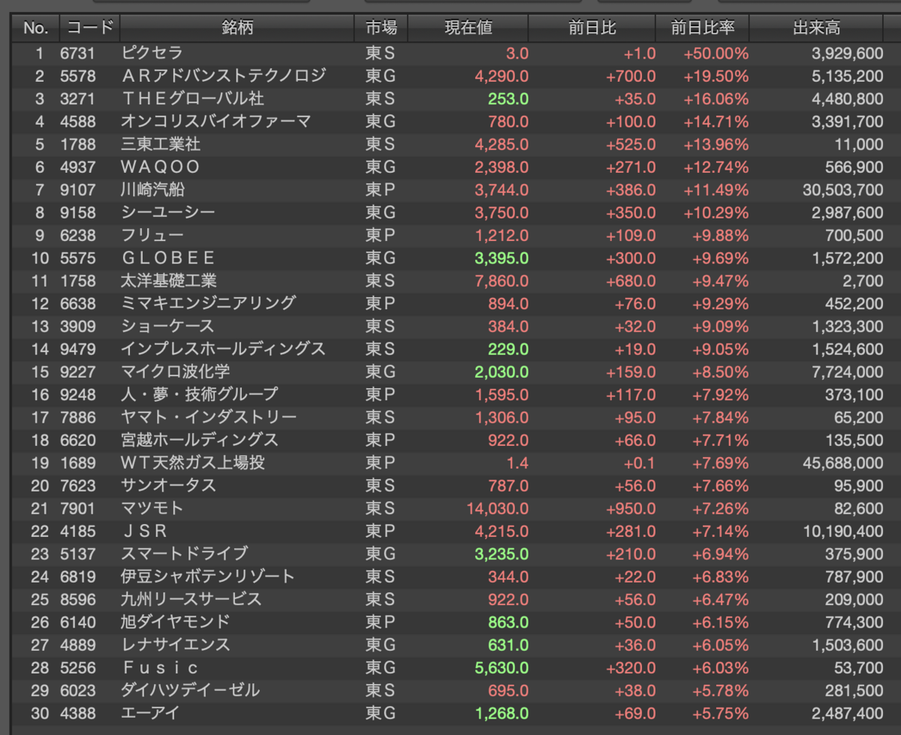Select JSR stock name
The height and width of the screenshot is (735, 901).
144,531
